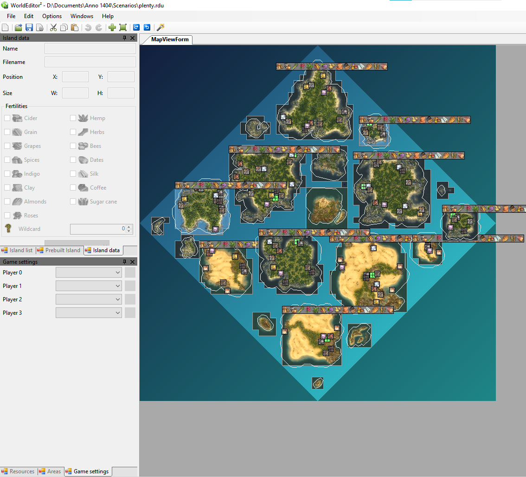The height and width of the screenshot is (477, 526).
Task: Click the Player 3 color button
Action: click(x=130, y=313)
